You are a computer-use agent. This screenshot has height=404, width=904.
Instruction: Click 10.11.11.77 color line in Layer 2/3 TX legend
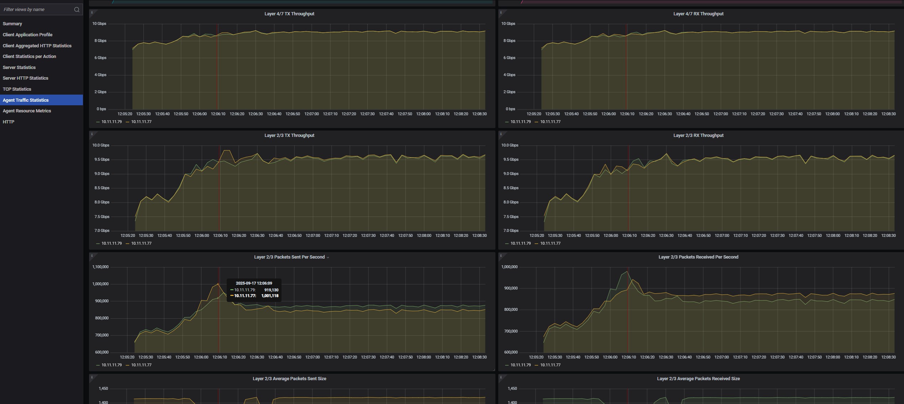pos(127,244)
